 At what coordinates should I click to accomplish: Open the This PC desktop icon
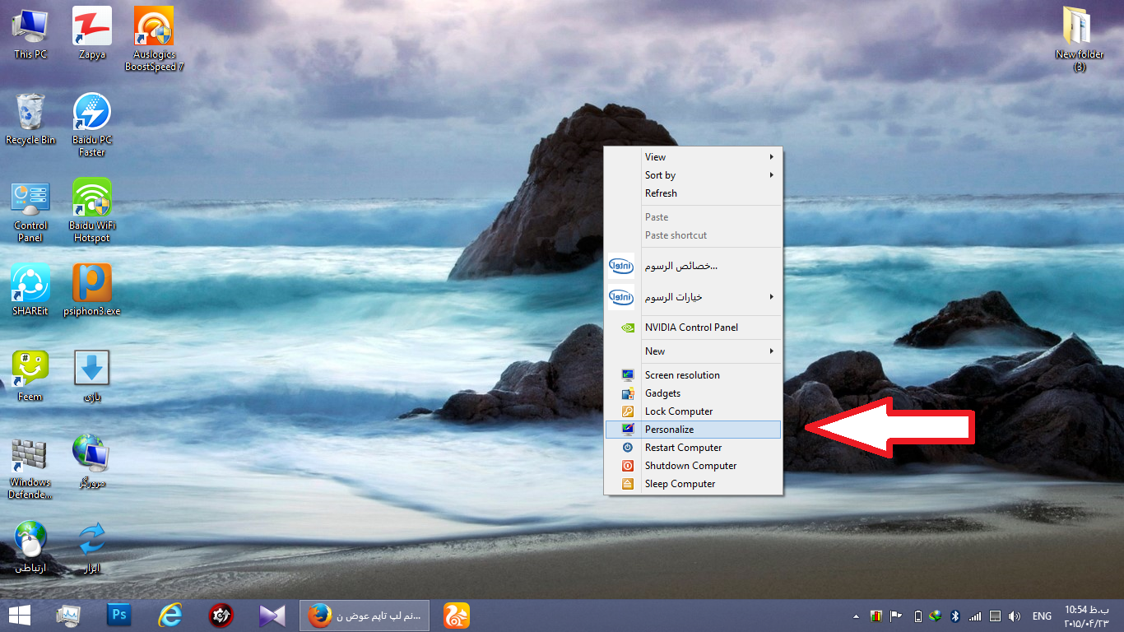[30, 33]
